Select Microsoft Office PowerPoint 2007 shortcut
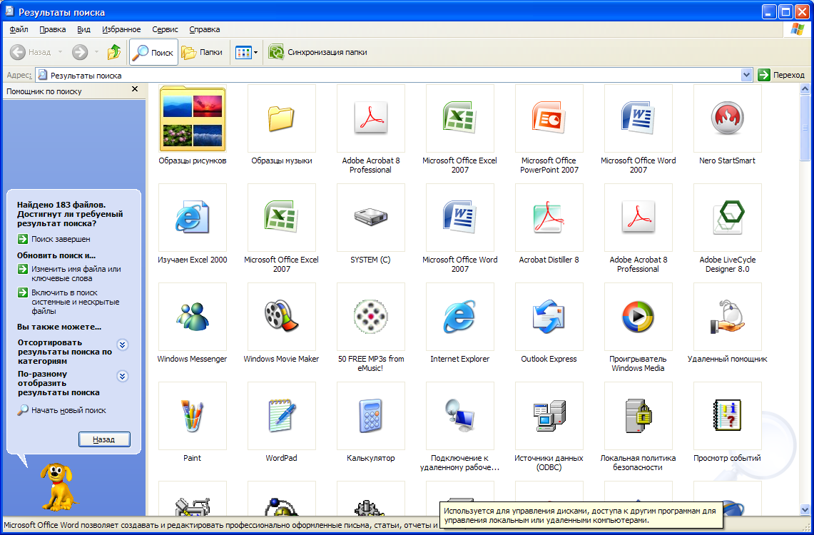 coord(549,118)
